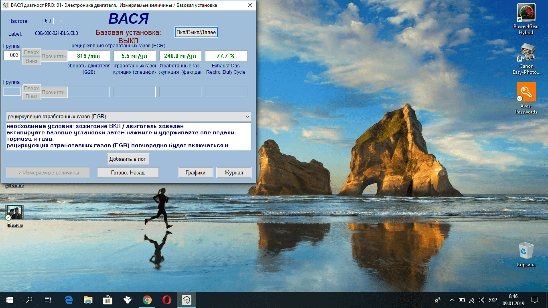Viewport: 548px width, 308px height.
Task: Click the first Группа number field 003
Action: pos(12,55)
